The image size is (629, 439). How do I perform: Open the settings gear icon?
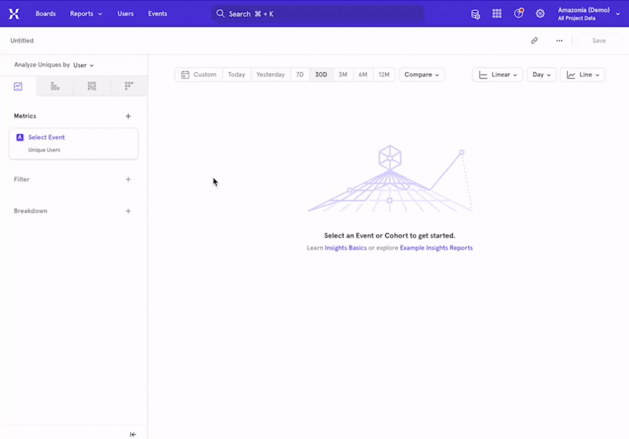pos(540,14)
